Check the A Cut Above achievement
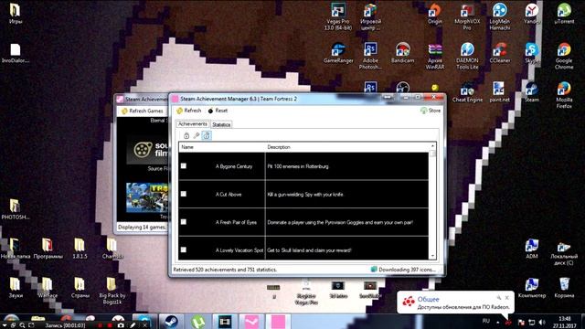585x329 pixels. (184, 194)
